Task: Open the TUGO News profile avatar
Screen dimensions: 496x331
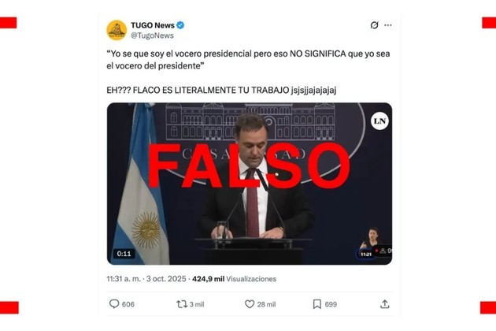Action: 117,31
